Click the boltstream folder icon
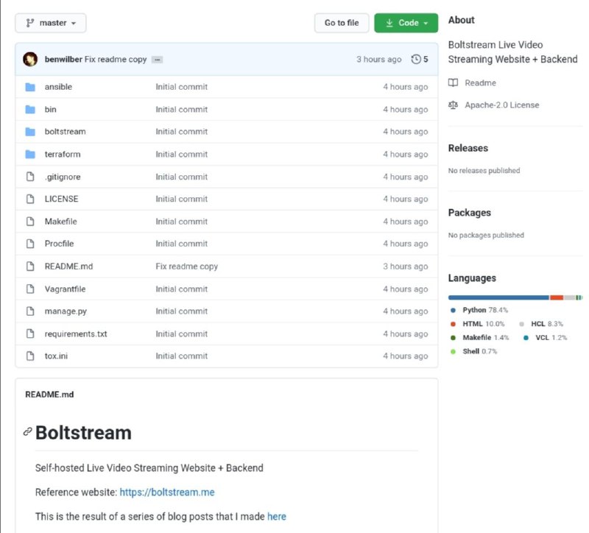 (30, 132)
